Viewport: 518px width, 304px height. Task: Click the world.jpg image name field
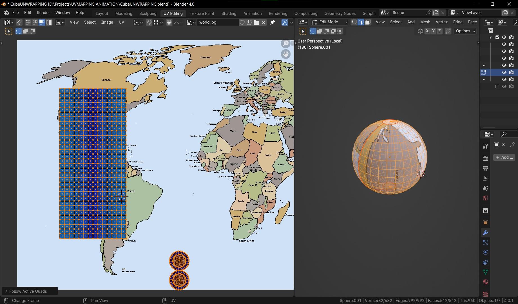(x=217, y=22)
